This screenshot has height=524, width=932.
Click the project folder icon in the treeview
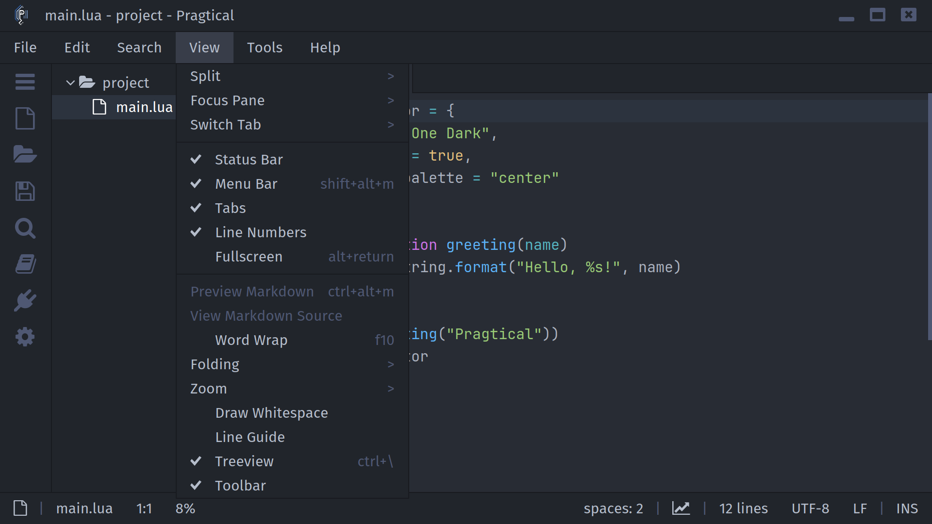point(87,82)
